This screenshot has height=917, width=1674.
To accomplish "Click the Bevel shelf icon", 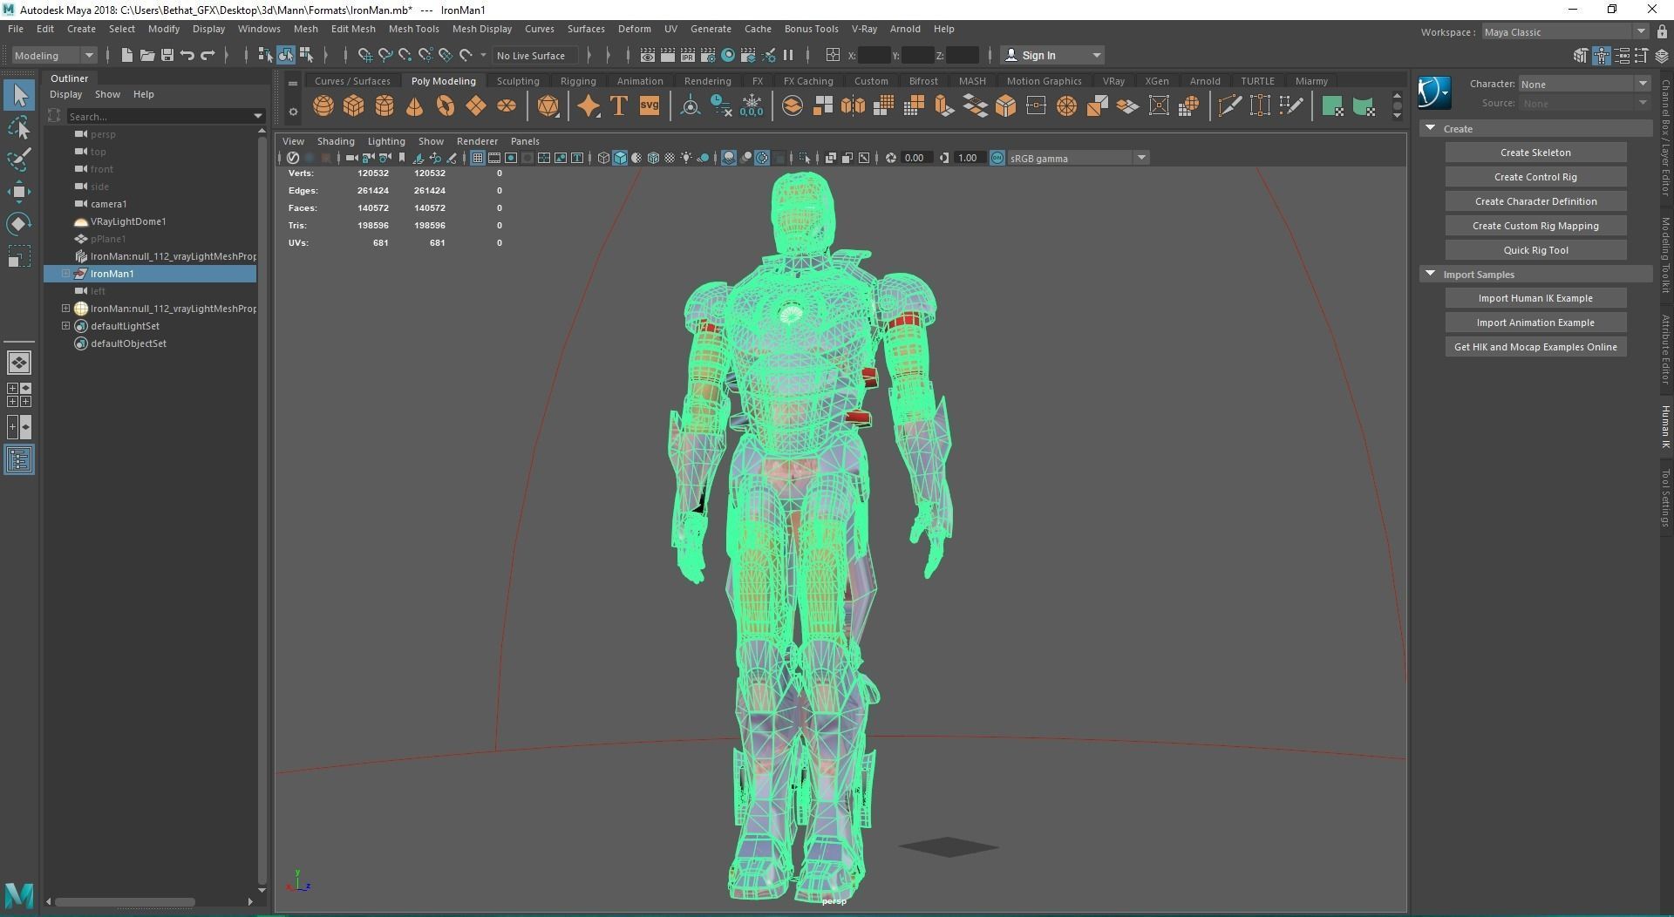I will (x=1005, y=106).
